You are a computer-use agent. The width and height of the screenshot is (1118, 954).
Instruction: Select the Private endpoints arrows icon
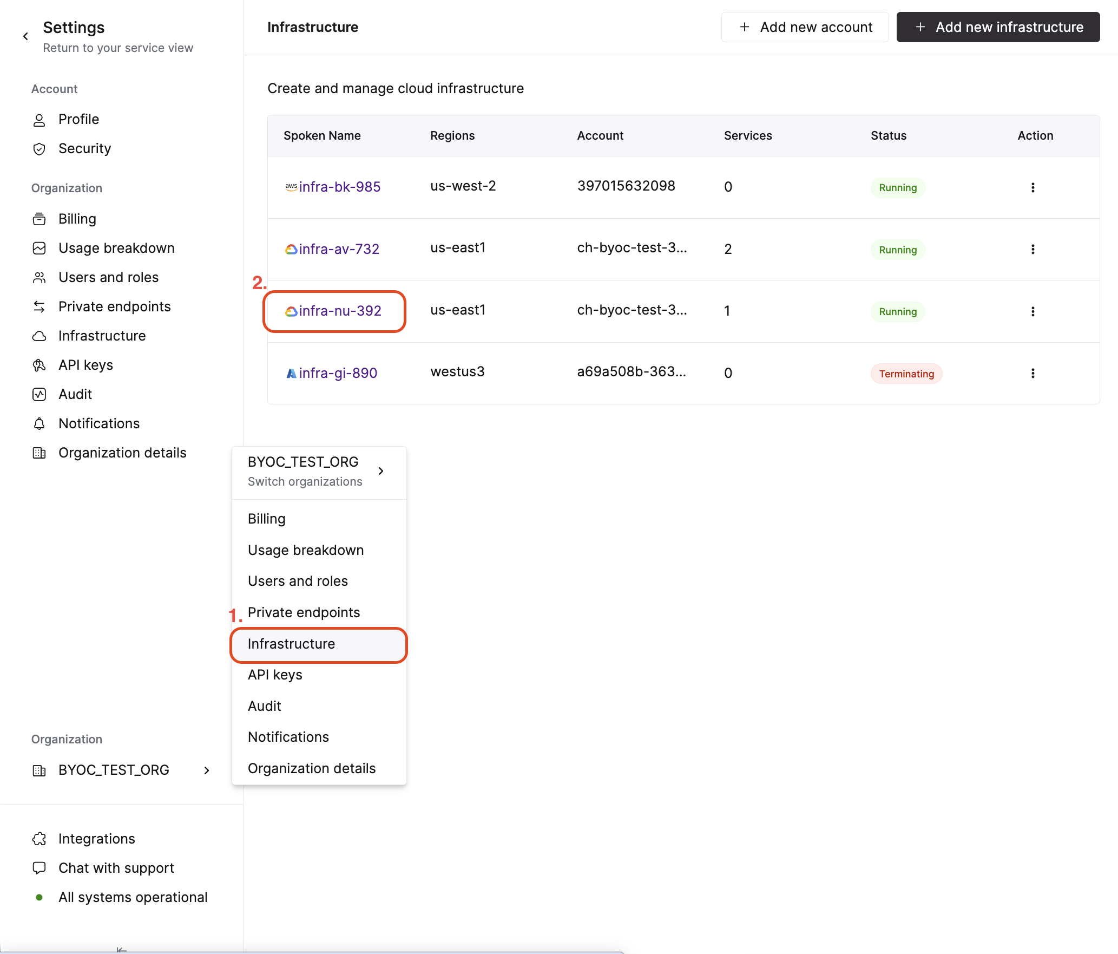coord(39,306)
